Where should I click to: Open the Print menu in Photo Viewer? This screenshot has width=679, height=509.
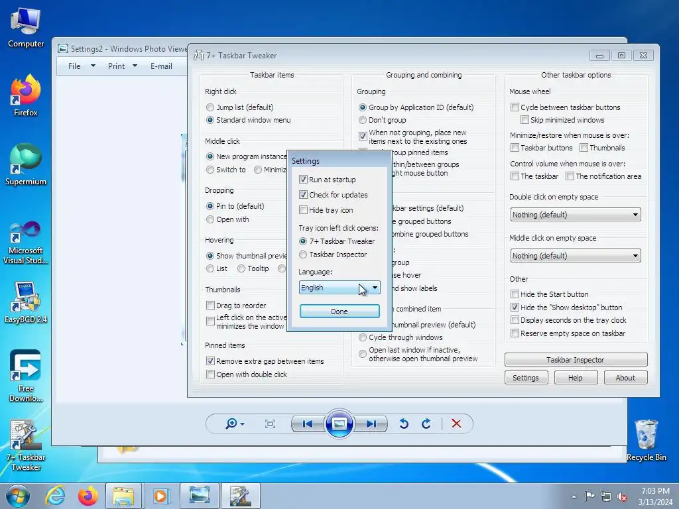[123, 66]
